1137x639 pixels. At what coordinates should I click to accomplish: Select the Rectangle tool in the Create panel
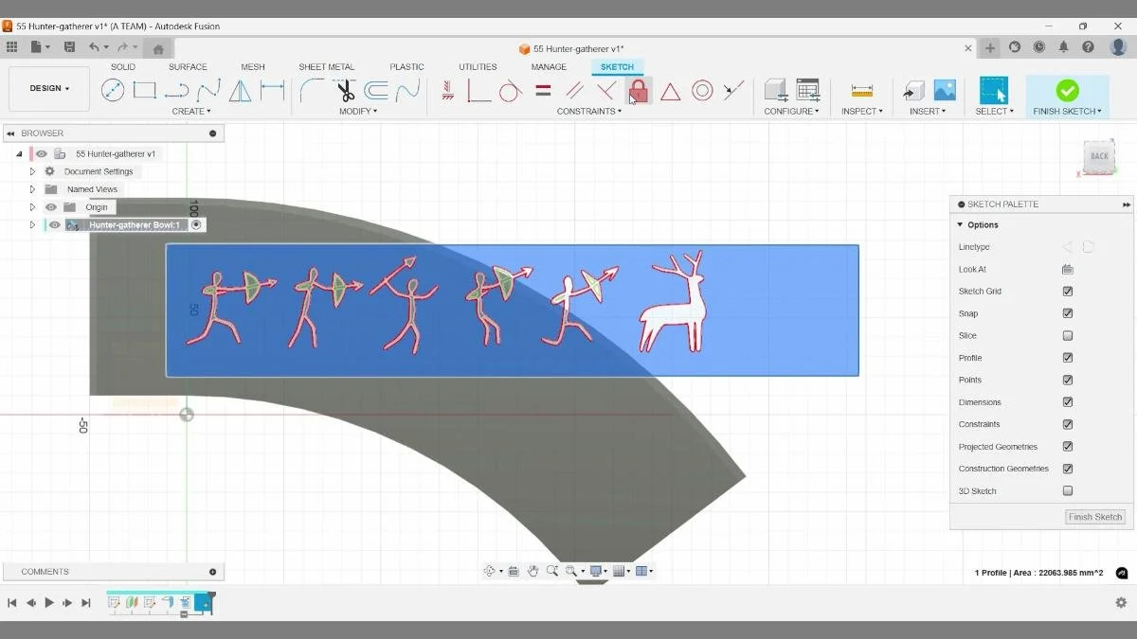pyautogui.click(x=144, y=90)
